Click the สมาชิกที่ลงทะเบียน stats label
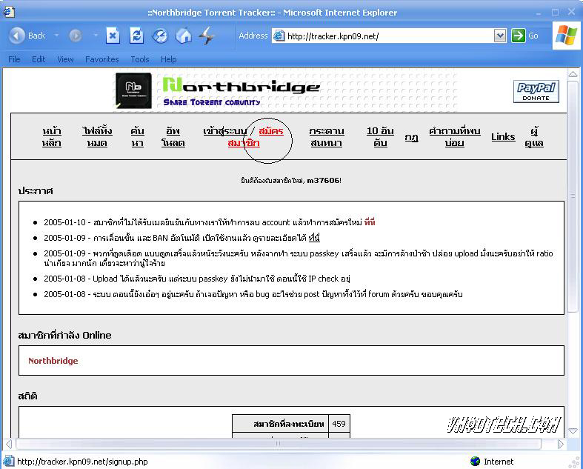583x469 pixels. (288, 424)
